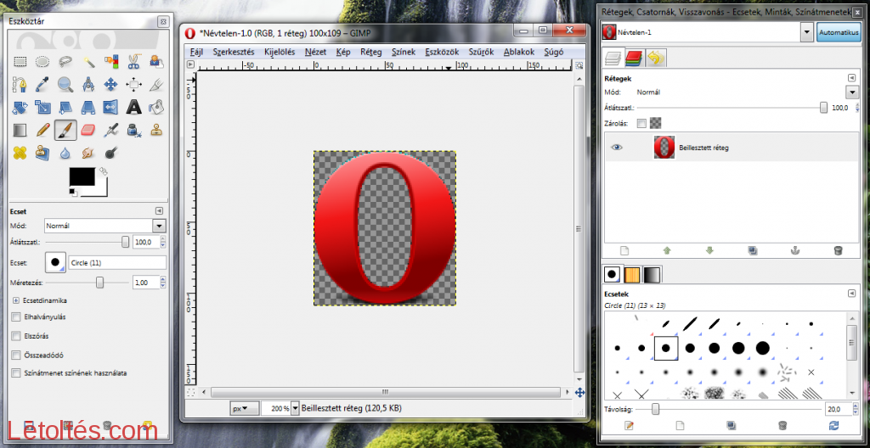Open the Szerkesztés menu

[234, 52]
